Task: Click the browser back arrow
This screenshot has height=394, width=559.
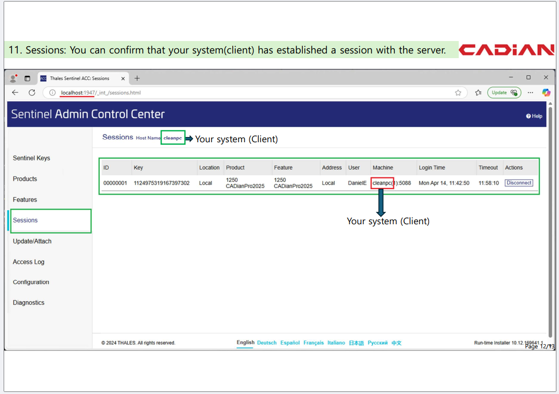Action: tap(15, 92)
